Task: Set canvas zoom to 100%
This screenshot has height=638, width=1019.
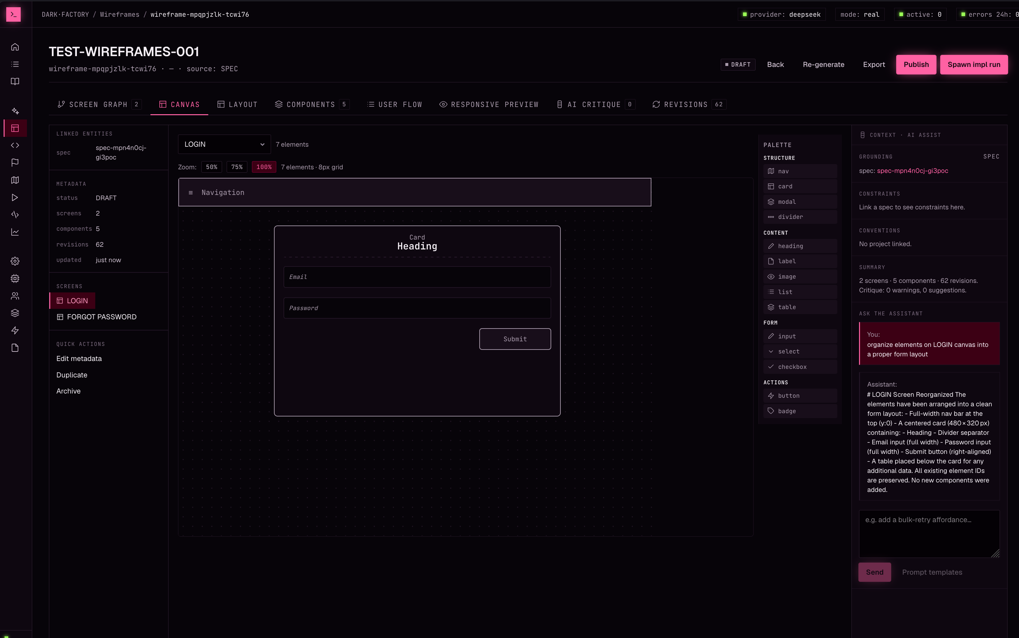Action: pos(264,167)
